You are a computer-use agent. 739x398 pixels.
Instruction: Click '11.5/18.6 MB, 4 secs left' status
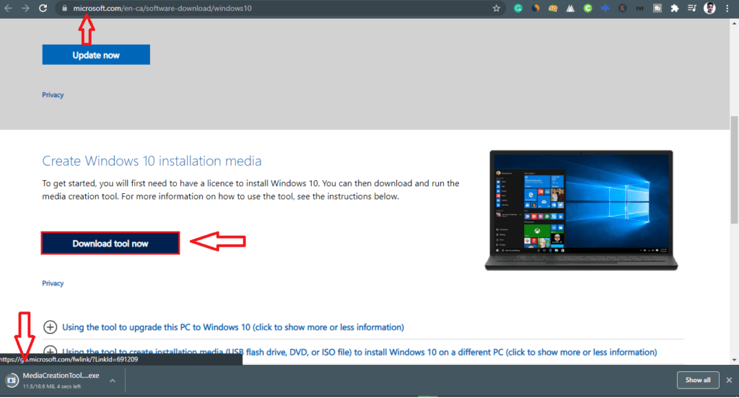[x=52, y=386]
